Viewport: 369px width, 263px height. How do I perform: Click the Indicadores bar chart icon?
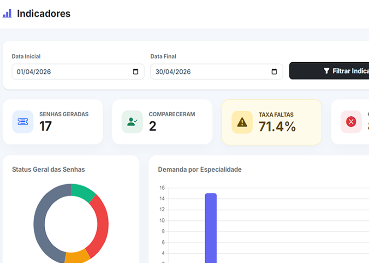[7, 13]
